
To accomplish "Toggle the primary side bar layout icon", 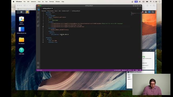I will [134, 6].
